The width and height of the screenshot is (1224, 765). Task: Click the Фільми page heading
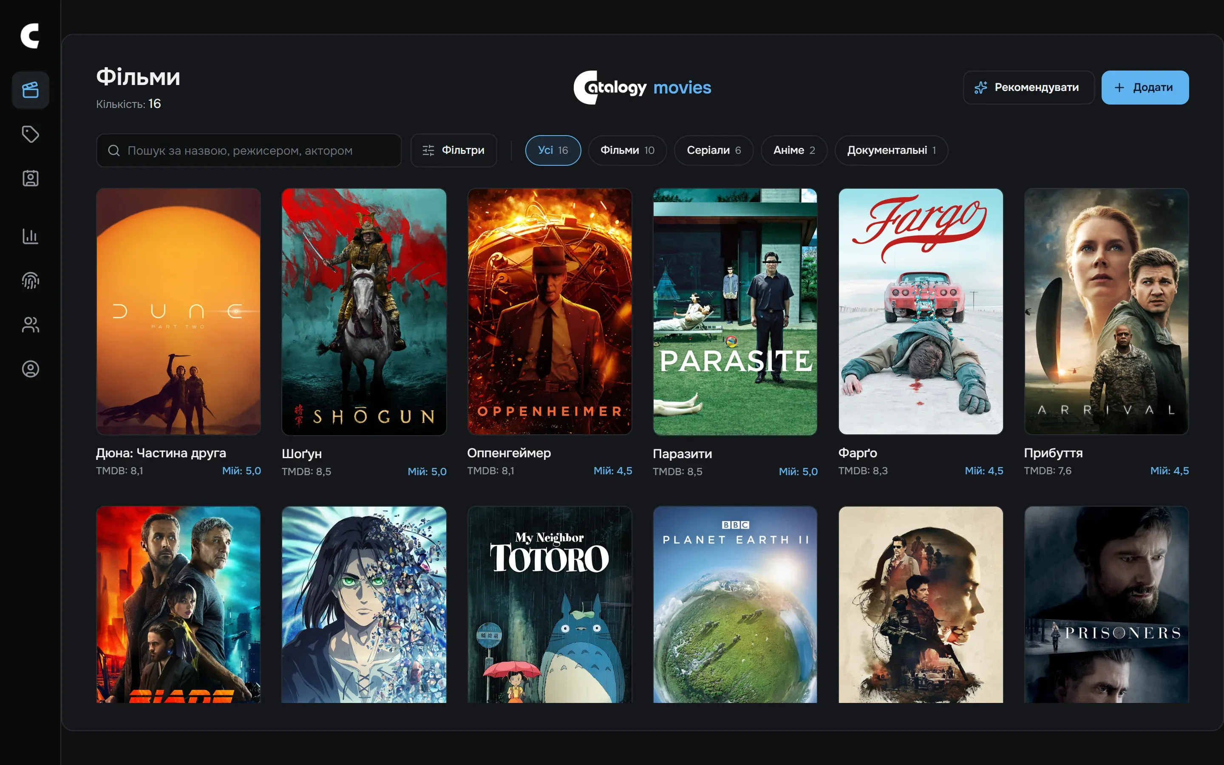tap(138, 77)
